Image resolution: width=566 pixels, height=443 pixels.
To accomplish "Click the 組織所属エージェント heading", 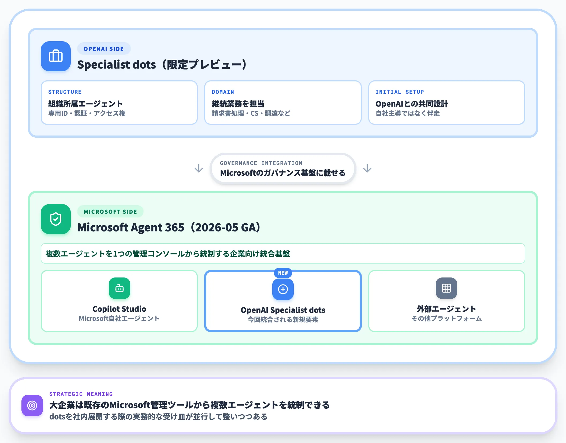I will click(x=85, y=104).
